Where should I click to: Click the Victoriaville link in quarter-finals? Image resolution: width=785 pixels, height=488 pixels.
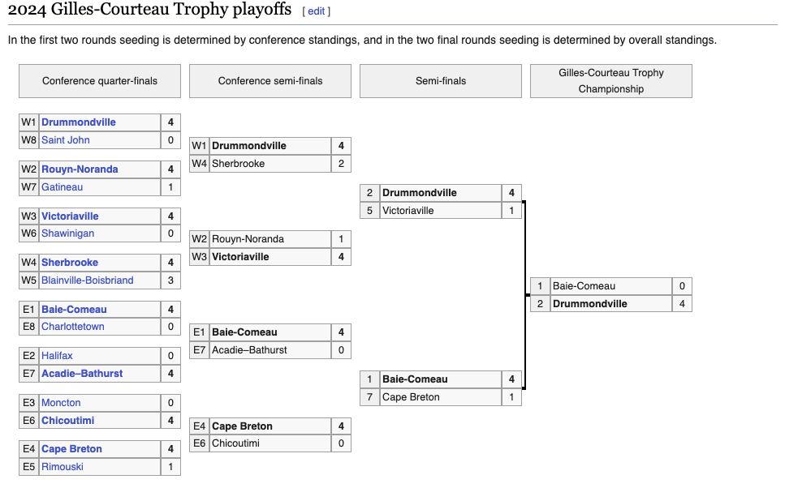(x=70, y=216)
